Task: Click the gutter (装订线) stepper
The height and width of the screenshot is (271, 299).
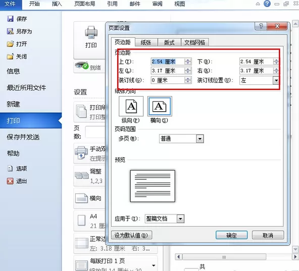Action: [188, 80]
